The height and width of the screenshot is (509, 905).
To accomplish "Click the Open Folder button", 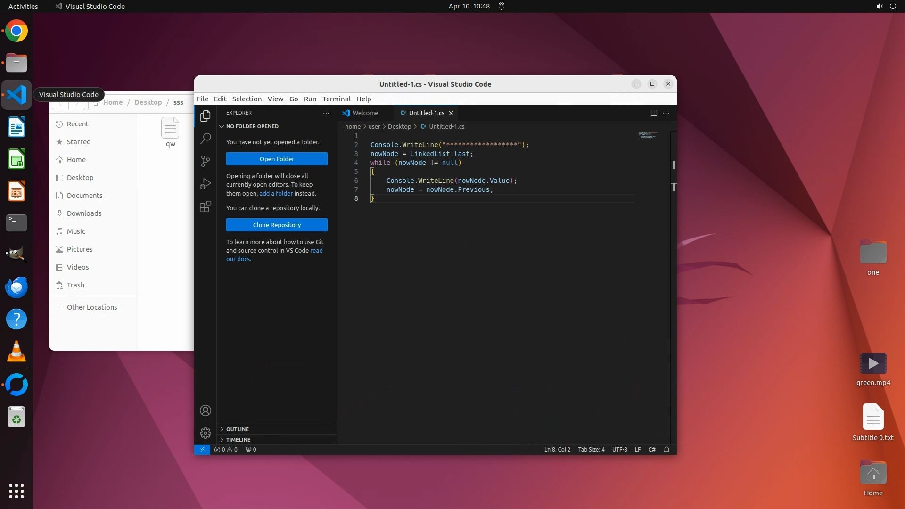I will click(277, 159).
